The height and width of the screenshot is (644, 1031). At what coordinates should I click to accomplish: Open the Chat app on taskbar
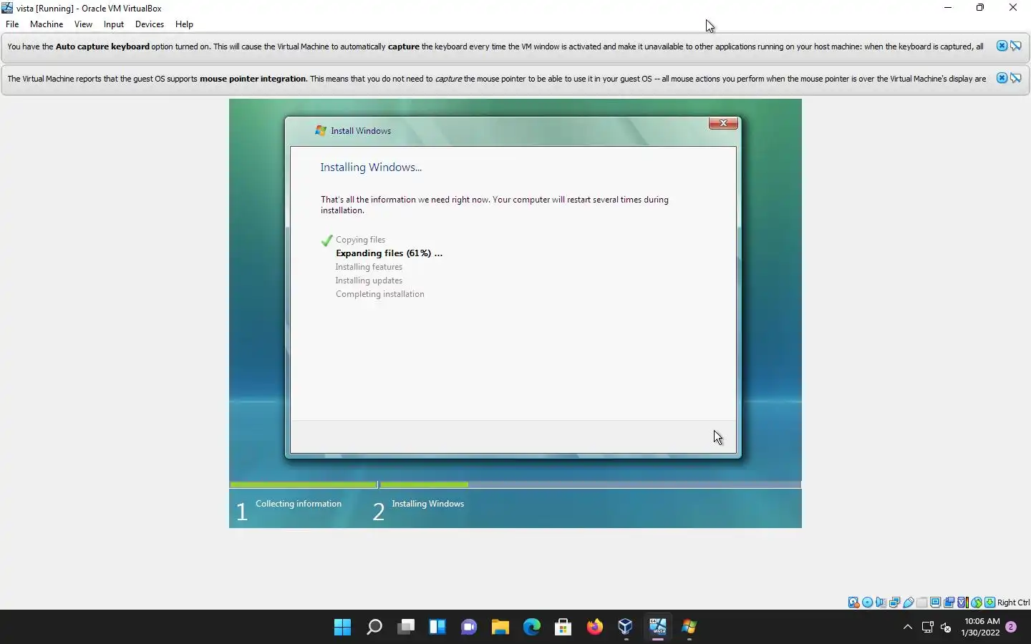[x=469, y=628]
